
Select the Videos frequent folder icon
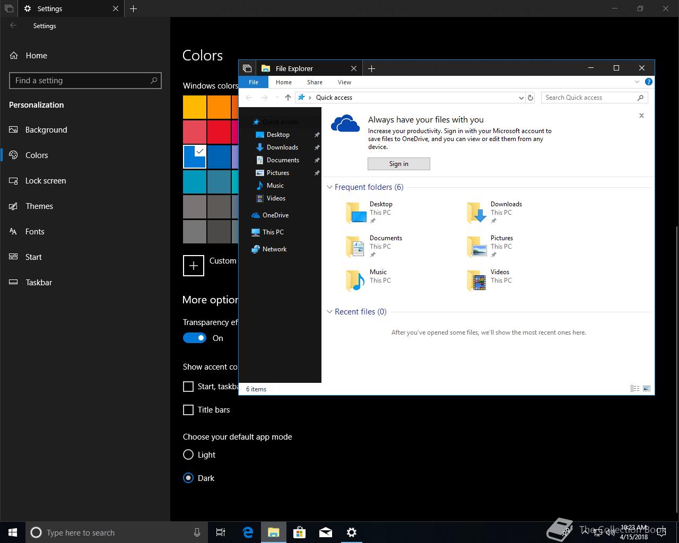coord(477,281)
